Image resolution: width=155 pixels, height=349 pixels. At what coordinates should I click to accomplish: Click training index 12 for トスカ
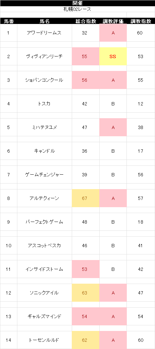(x=141, y=103)
